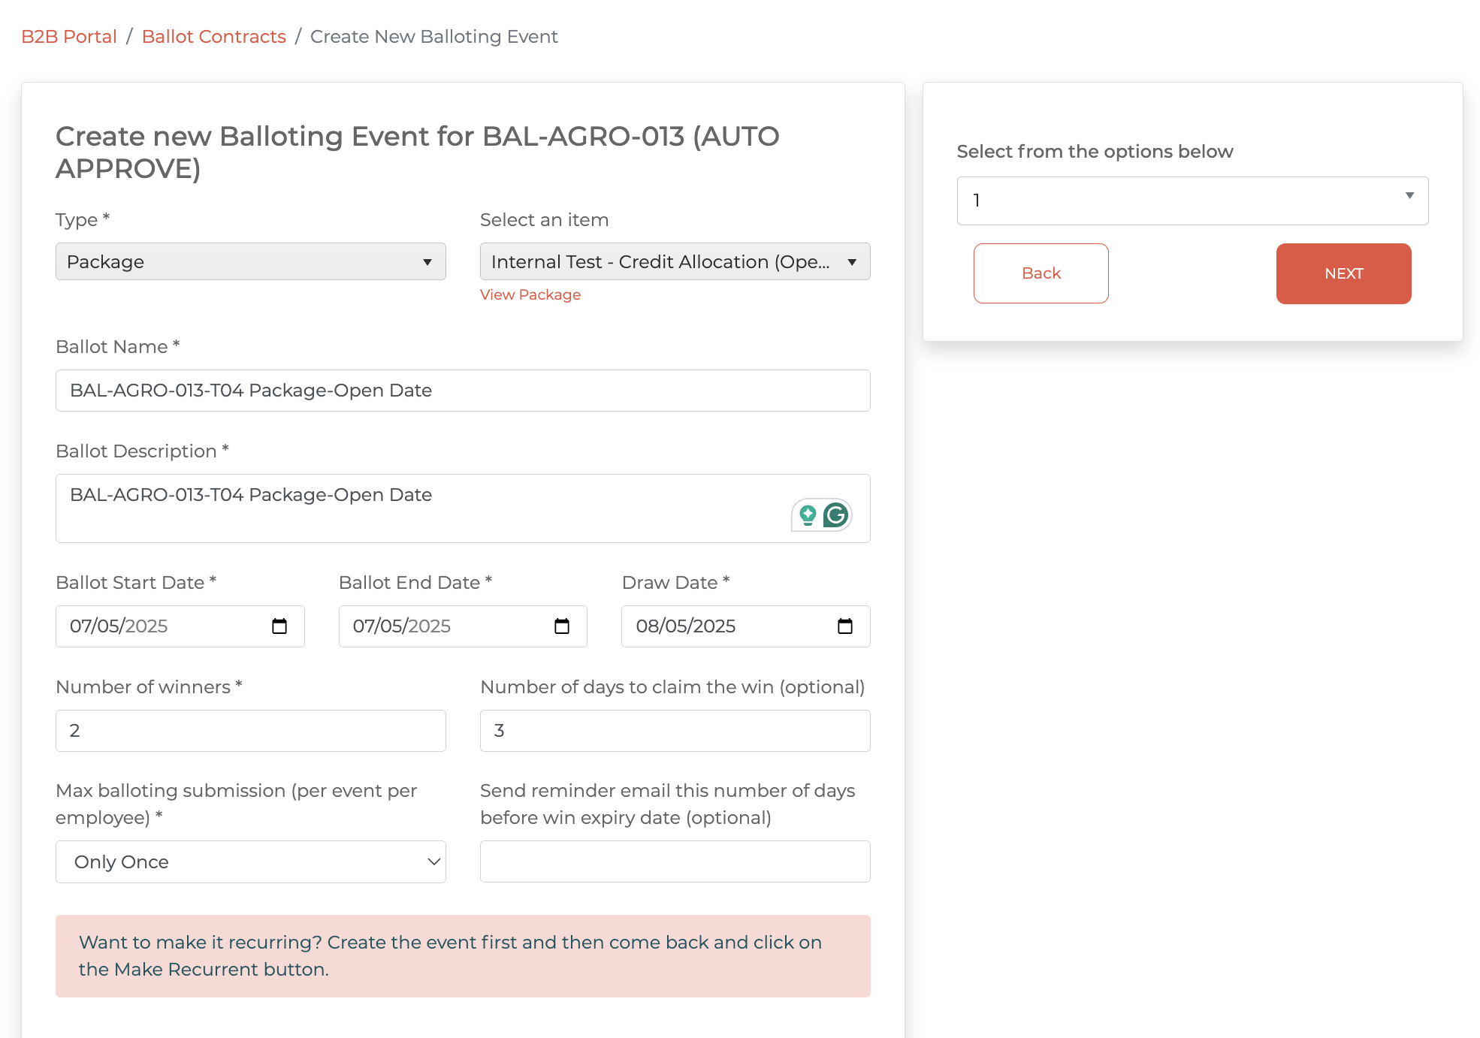
Task: Click the green lightbulb suggestion icon
Action: (808, 515)
